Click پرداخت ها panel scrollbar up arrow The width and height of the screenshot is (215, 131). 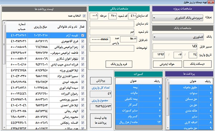(x=168, y=80)
